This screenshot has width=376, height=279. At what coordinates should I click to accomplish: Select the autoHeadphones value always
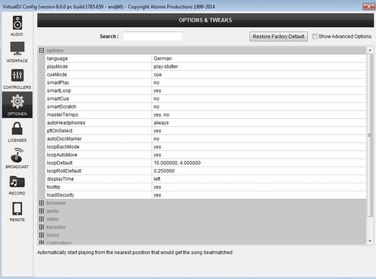point(161,123)
